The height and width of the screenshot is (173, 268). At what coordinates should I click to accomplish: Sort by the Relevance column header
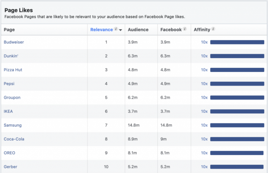click(x=102, y=30)
